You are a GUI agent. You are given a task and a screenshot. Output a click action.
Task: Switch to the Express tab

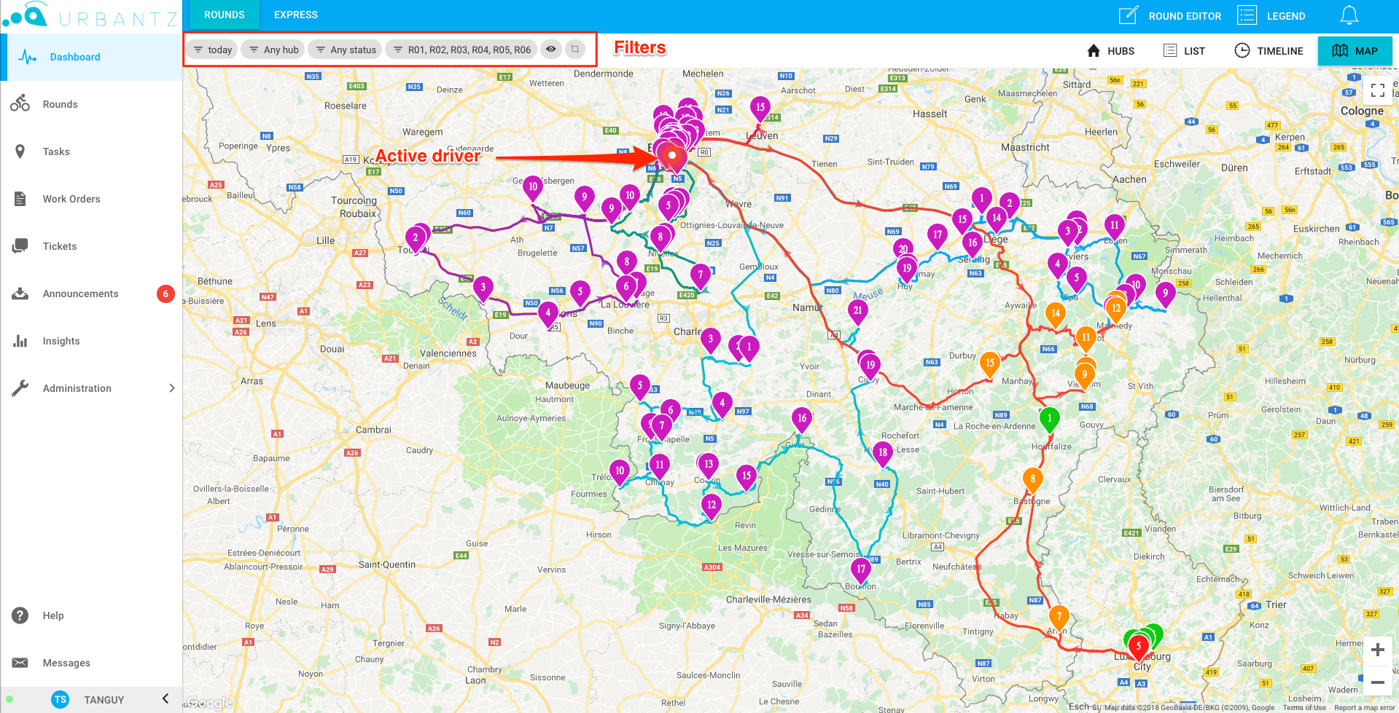tap(296, 15)
